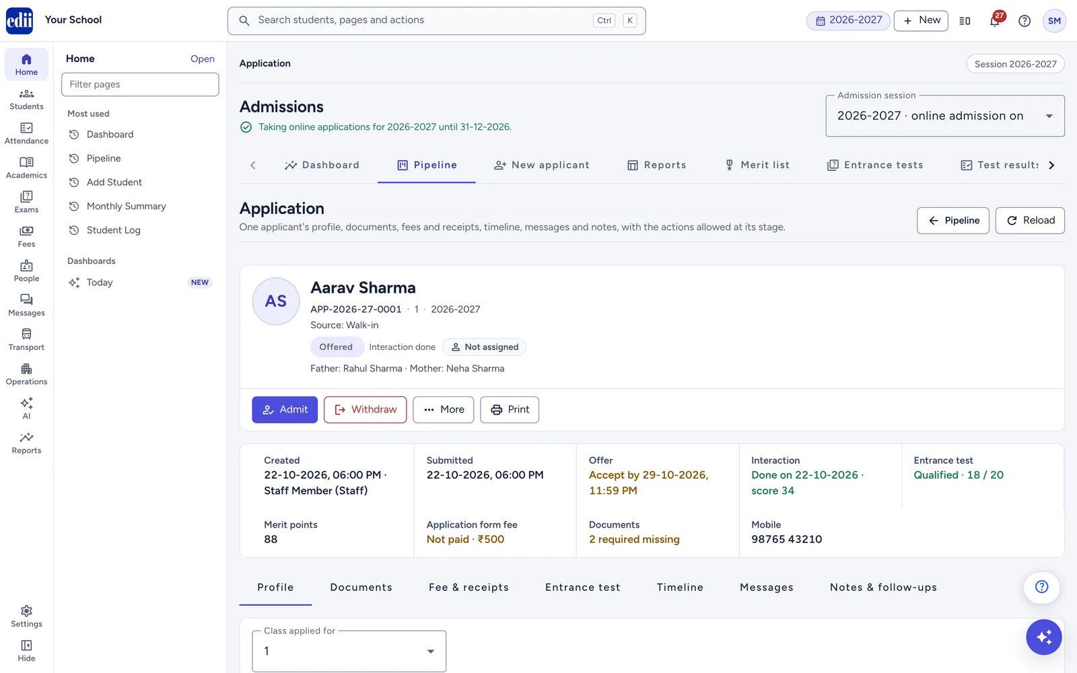Launch the floating AI assistant button
Screen dimensions: 1077x673
(1044, 637)
